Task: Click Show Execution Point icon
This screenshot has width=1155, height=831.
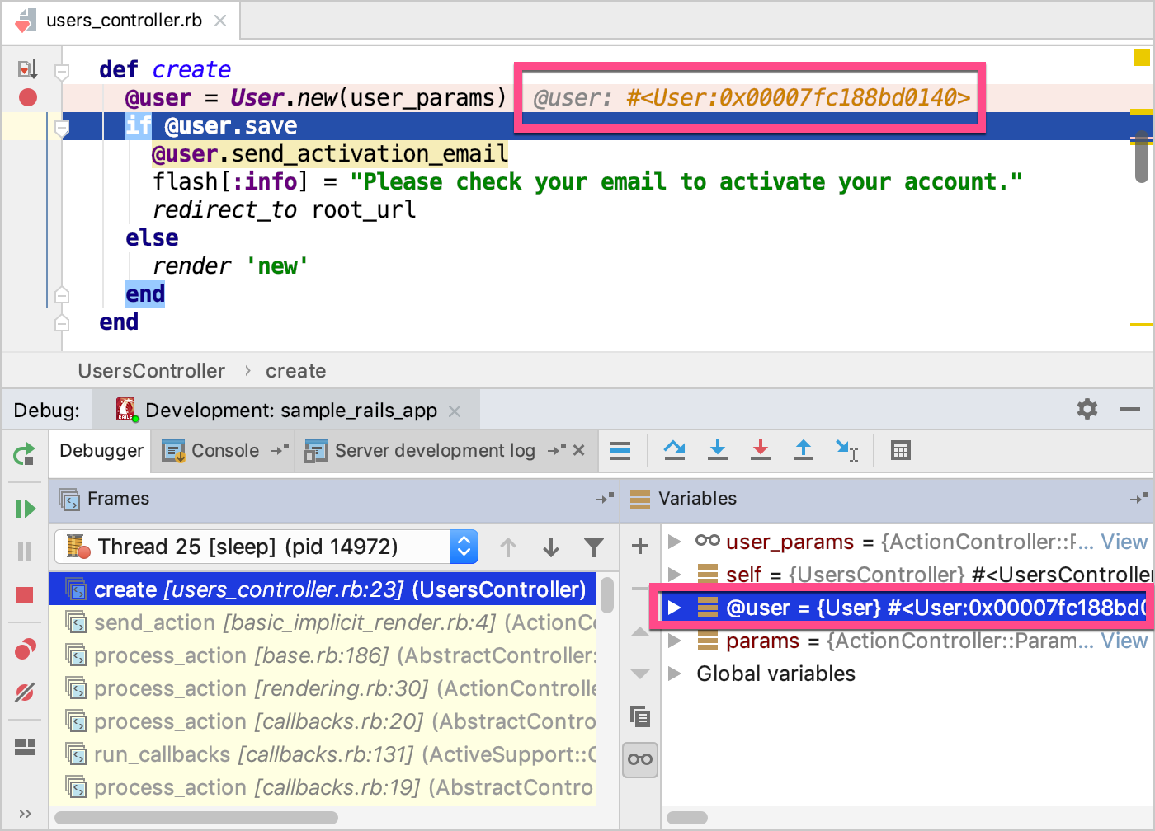Action: (x=620, y=451)
